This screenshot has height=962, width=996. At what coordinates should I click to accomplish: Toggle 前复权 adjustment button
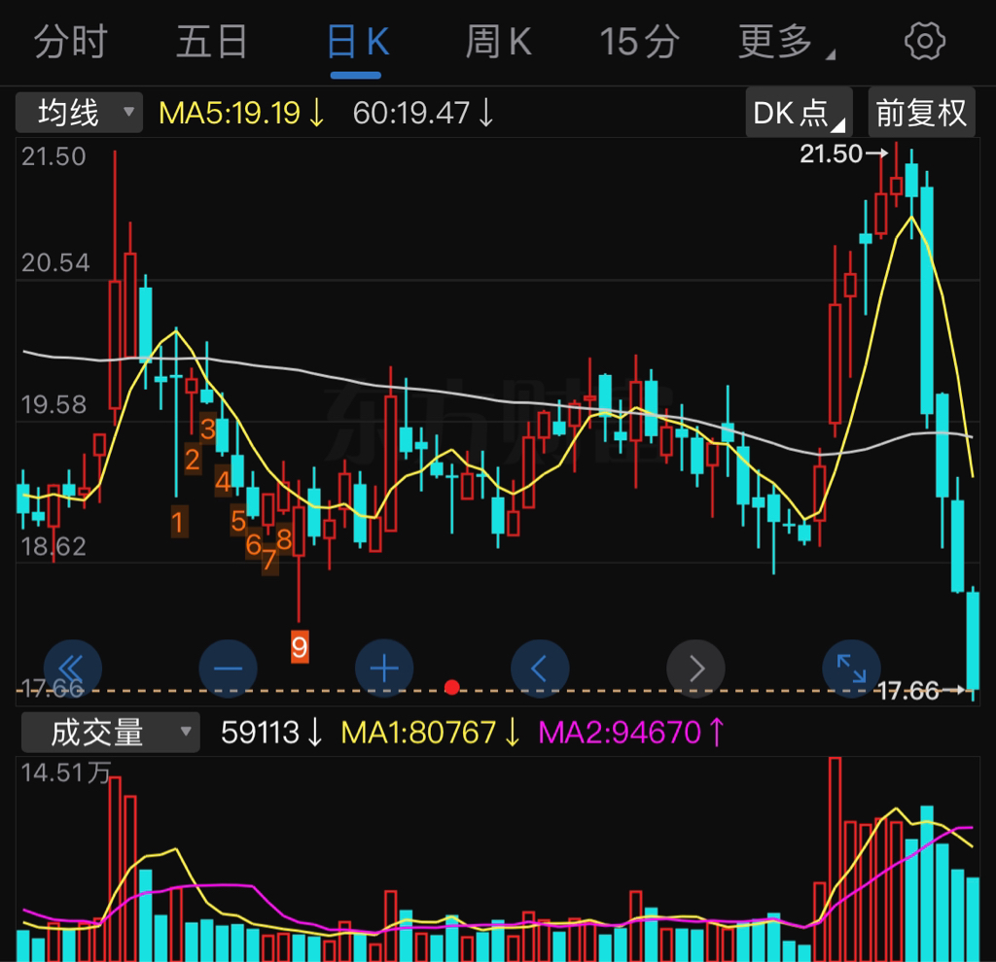point(921,113)
